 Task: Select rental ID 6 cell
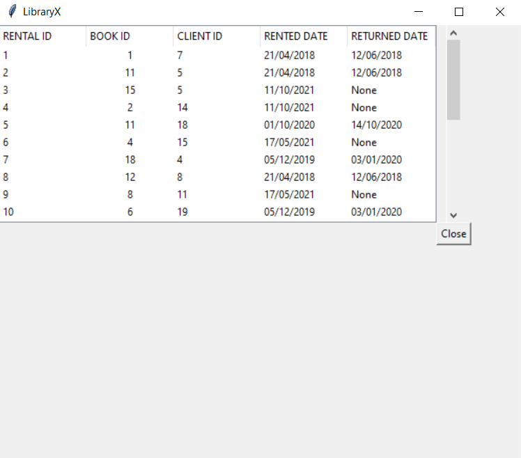pos(6,143)
